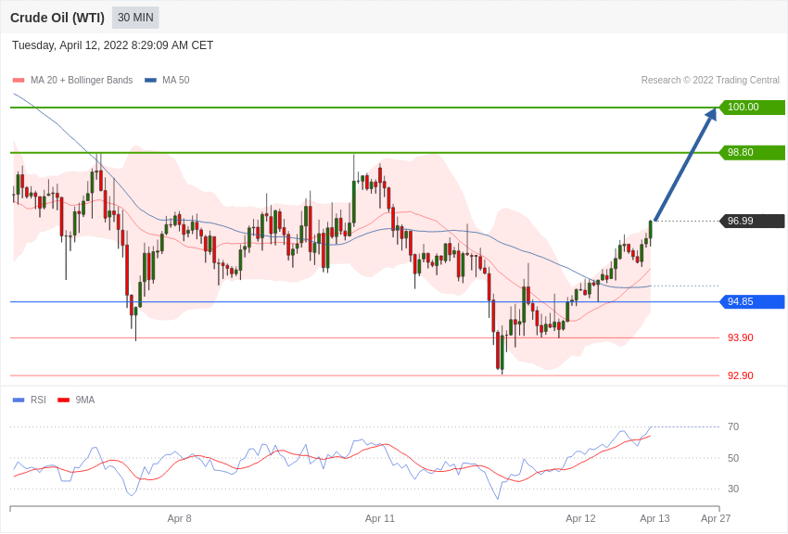
Task: Click the RSI 30 axis value
Action: pyautogui.click(x=733, y=489)
